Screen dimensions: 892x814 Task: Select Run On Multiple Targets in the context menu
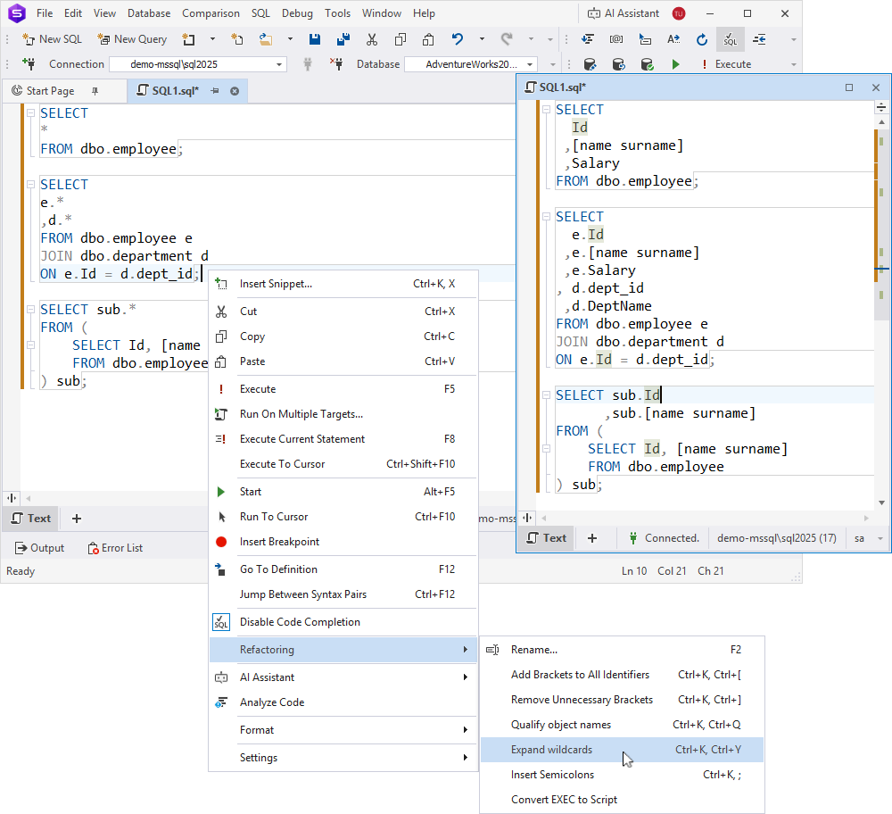[x=343, y=414]
